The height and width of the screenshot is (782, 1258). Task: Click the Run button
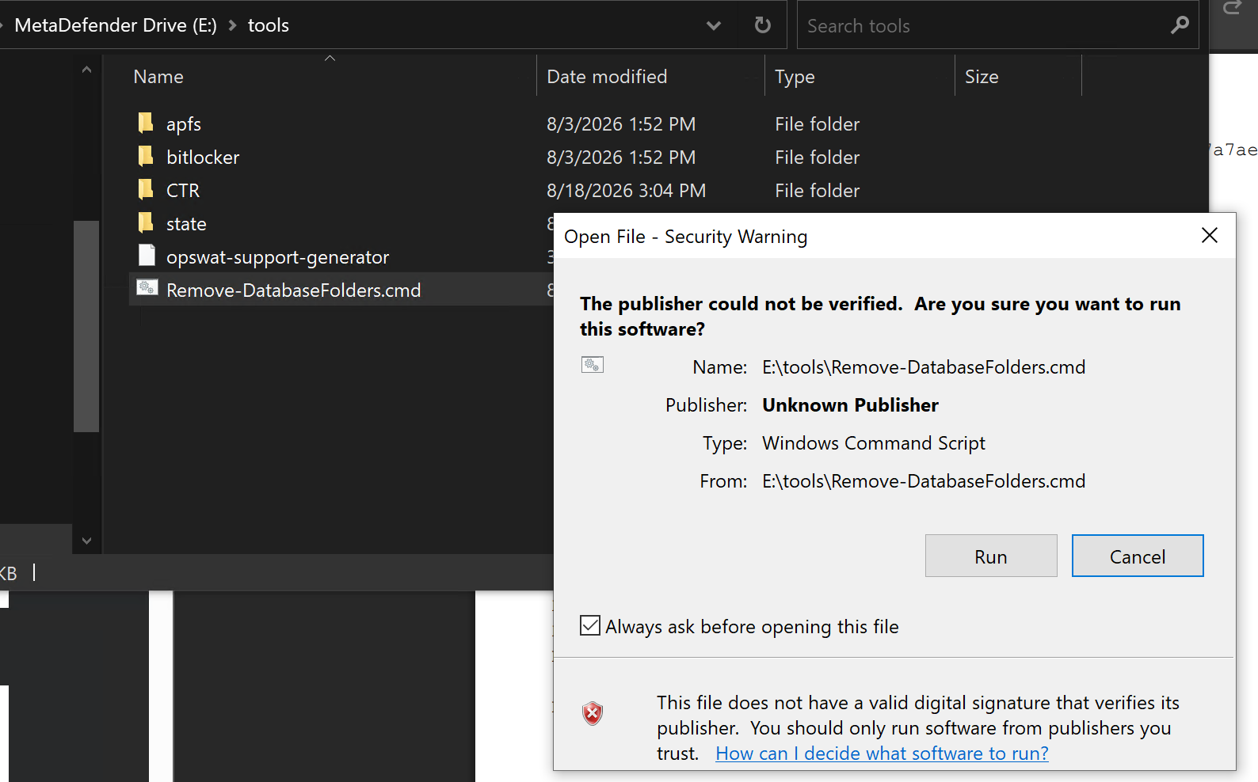pyautogui.click(x=991, y=556)
